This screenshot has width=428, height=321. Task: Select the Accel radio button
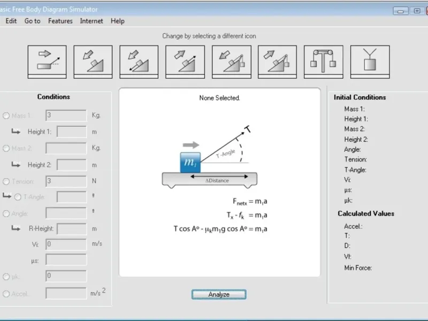pyautogui.click(x=6, y=294)
